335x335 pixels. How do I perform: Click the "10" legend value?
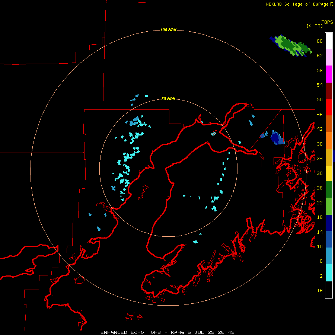[x=320, y=247]
